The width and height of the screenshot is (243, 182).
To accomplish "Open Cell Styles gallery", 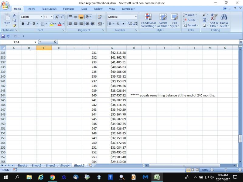I will click(x=174, y=20).
